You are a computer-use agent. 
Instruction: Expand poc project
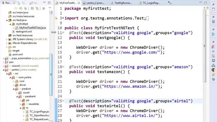click(x=3, y=62)
